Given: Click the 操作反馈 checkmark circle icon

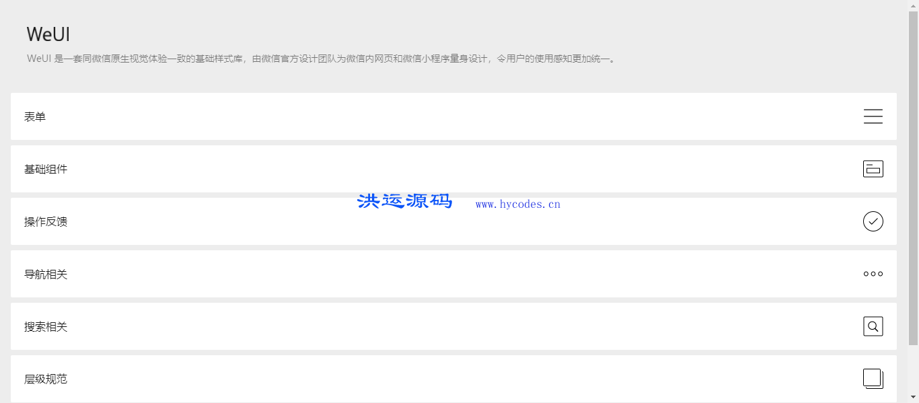Looking at the screenshot, I should [873, 221].
